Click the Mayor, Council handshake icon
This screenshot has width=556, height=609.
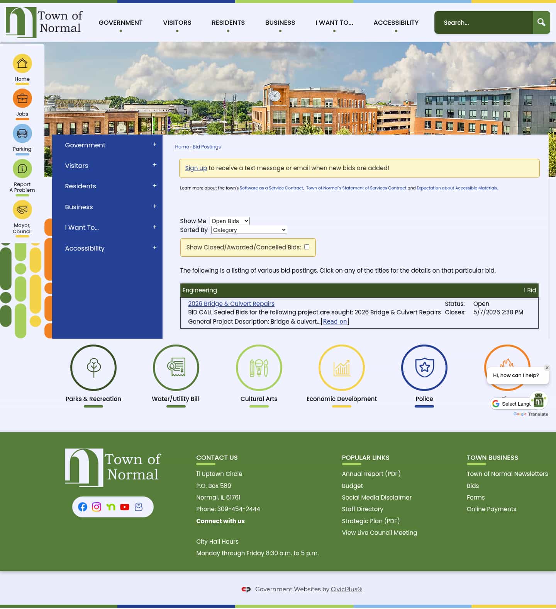pyautogui.click(x=22, y=210)
